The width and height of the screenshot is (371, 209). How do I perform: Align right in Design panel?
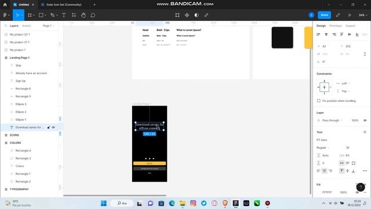click(334, 34)
